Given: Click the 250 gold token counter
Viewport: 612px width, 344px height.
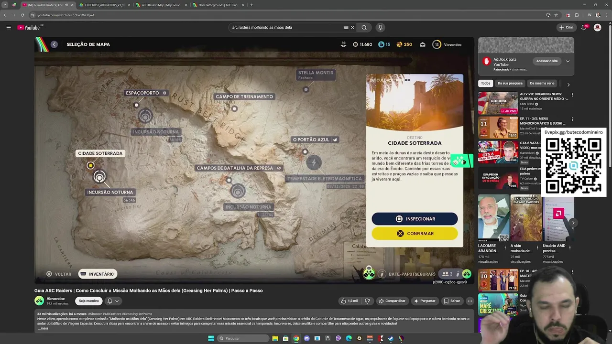Looking at the screenshot, I should [404, 44].
